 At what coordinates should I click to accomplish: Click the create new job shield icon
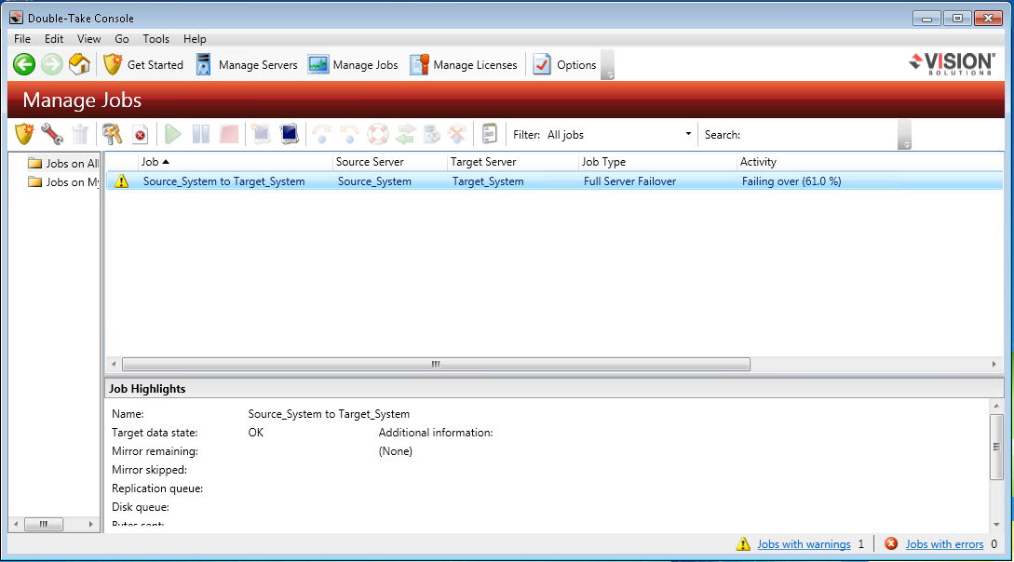24,134
